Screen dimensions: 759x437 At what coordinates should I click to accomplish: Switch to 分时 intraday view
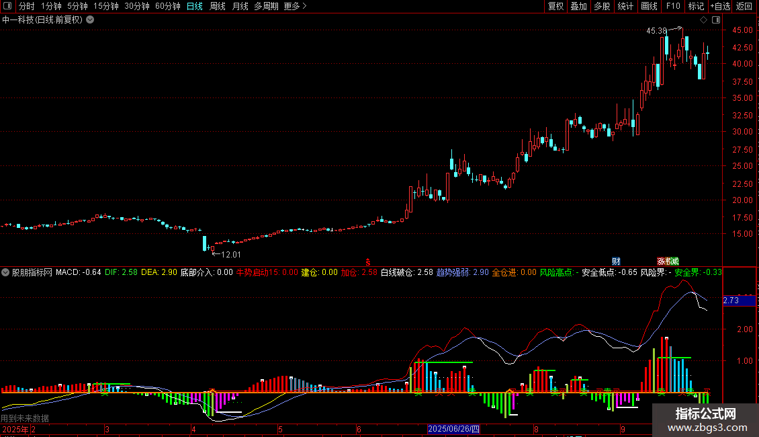27,6
